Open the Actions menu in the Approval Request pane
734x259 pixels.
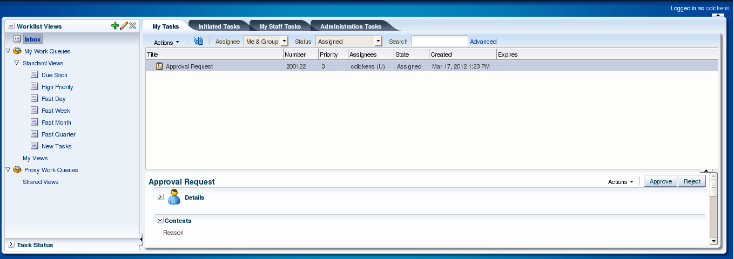click(x=621, y=182)
